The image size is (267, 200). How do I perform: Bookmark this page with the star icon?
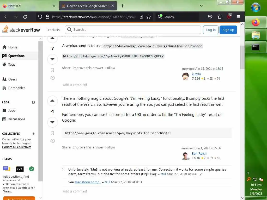coord(149,17)
